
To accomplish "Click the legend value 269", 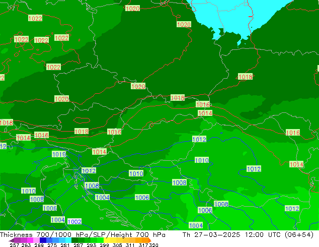I will 39,245.
